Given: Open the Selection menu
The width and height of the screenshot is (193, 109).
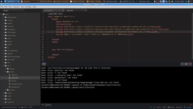Looking at the screenshot, I should pos(16,7).
